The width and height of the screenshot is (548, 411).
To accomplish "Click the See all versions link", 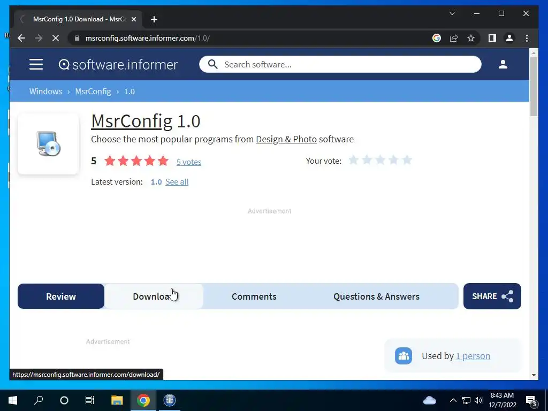I will click(x=177, y=182).
